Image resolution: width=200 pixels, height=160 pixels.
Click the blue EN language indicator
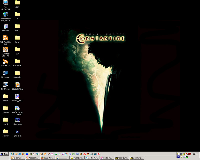point(178,157)
